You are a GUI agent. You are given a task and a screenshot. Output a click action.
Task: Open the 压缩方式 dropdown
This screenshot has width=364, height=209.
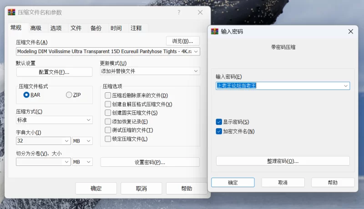click(89, 120)
